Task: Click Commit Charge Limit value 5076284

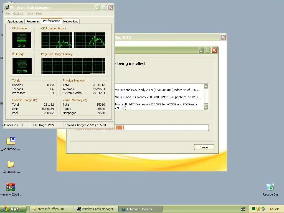Action: 48,109
